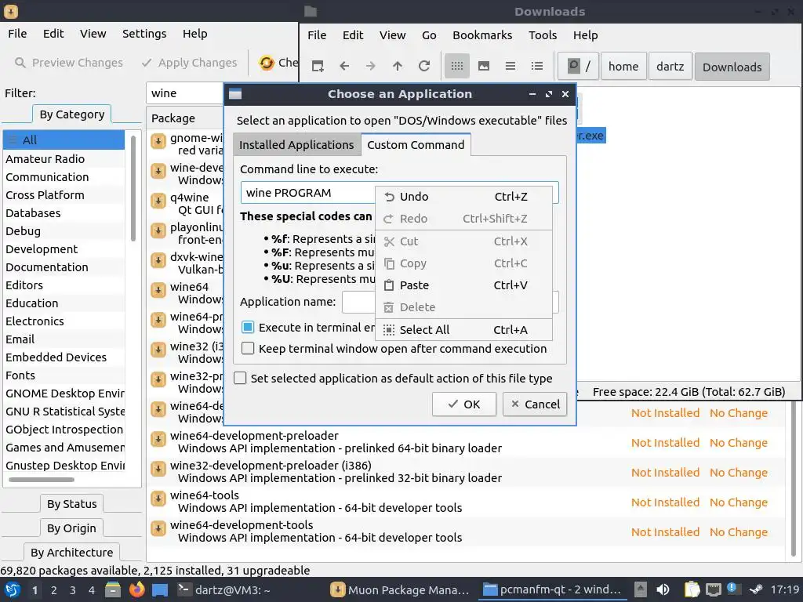Screen dimensions: 803x602
Task: Open clipboard manager in system tray
Action: [x=692, y=589]
